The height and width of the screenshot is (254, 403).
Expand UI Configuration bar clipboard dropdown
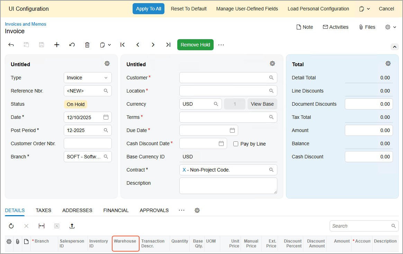pyautogui.click(x=368, y=9)
